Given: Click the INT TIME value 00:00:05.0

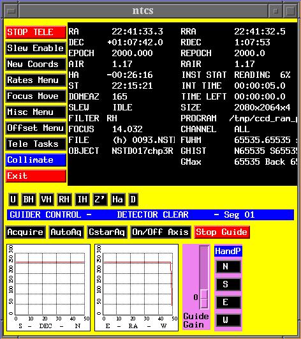Looking at the screenshot, I should (x=260, y=86).
